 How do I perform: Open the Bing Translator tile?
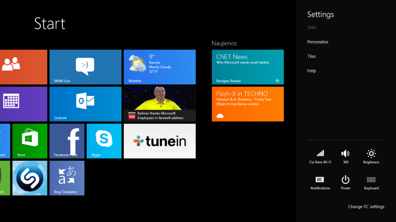pos(66,178)
